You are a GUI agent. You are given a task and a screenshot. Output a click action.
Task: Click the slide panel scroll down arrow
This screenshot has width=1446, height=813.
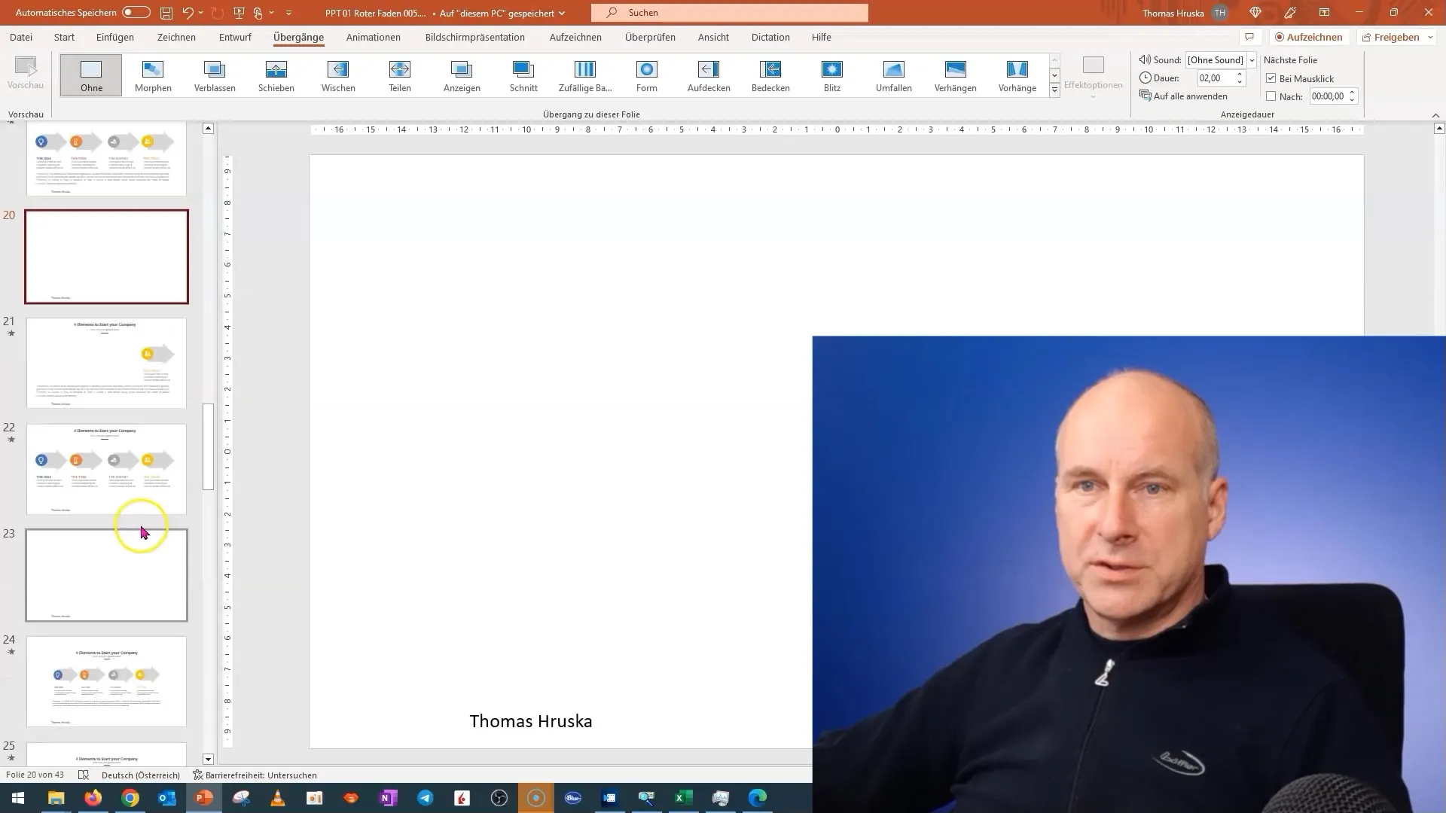(209, 759)
